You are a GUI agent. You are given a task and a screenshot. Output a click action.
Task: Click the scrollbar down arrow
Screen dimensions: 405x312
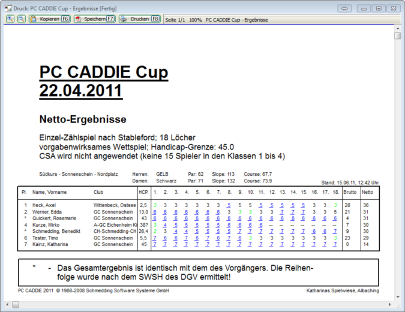click(398, 298)
